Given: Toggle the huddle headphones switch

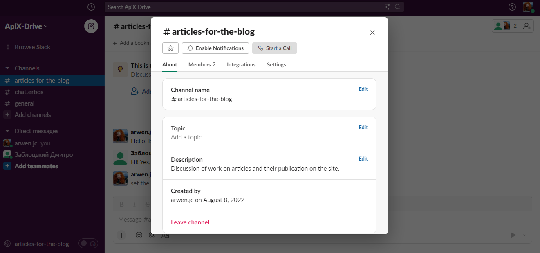Looking at the screenshot, I should point(88,244).
